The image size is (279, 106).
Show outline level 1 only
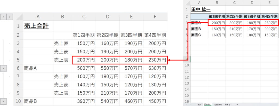[x=3, y=17]
